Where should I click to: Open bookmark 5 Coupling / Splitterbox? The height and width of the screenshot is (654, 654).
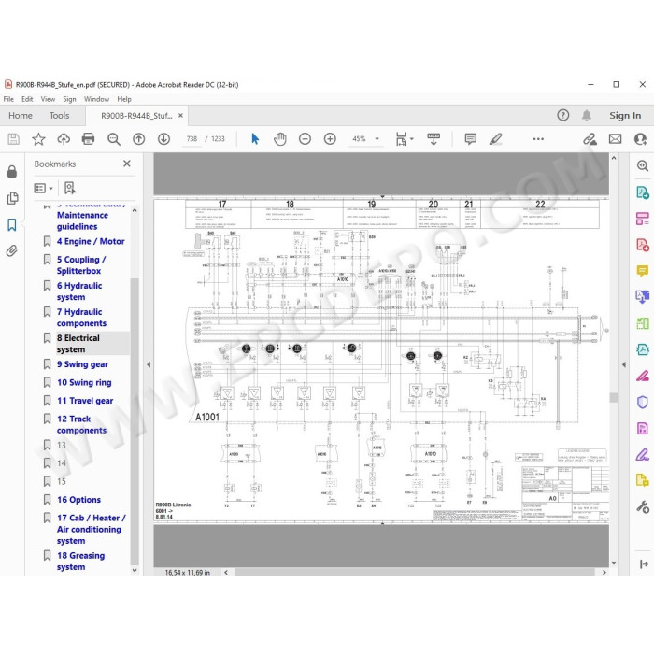(x=81, y=265)
